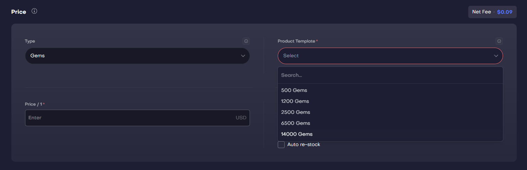This screenshot has width=527, height=170.
Task: Click the USD currency suffix
Action: coord(241,118)
